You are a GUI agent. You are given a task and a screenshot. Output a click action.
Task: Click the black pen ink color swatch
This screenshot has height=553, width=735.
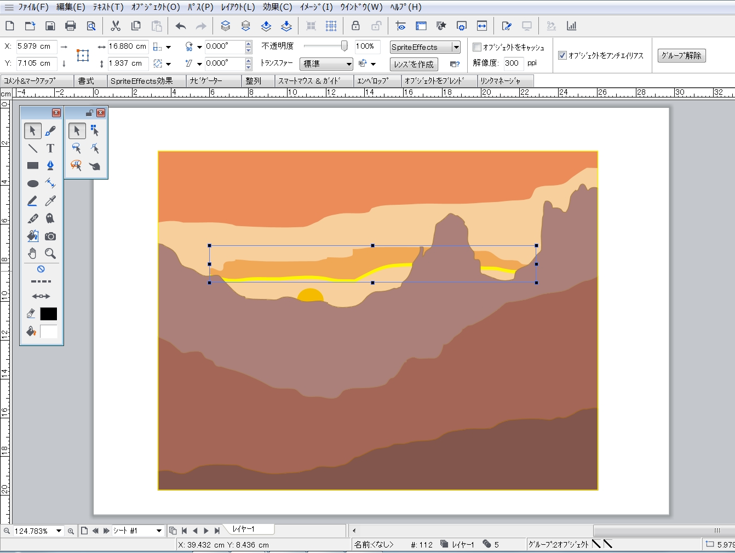tap(48, 314)
